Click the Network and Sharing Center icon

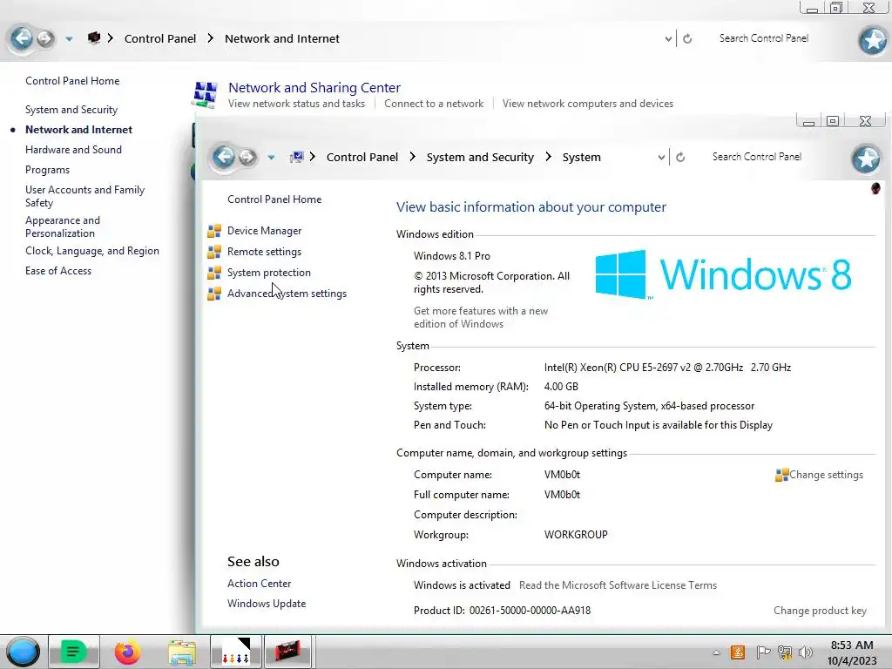[205, 94]
